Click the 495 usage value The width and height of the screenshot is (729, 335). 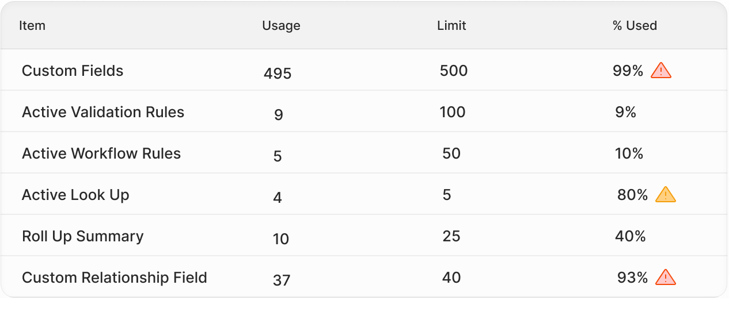coord(278,74)
